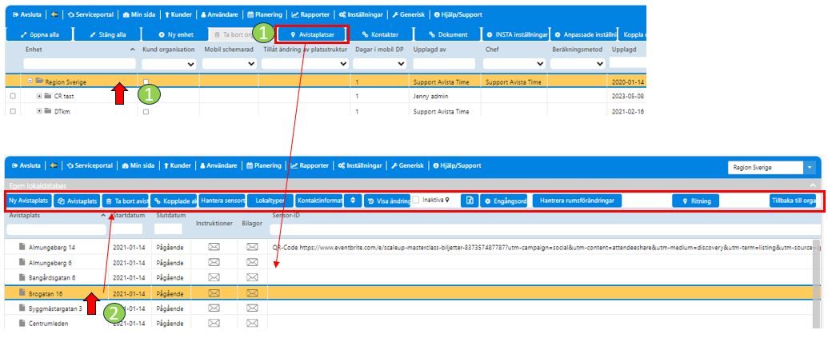Click the Region Sverige folder icon
The image size is (828, 338).
click(x=39, y=82)
